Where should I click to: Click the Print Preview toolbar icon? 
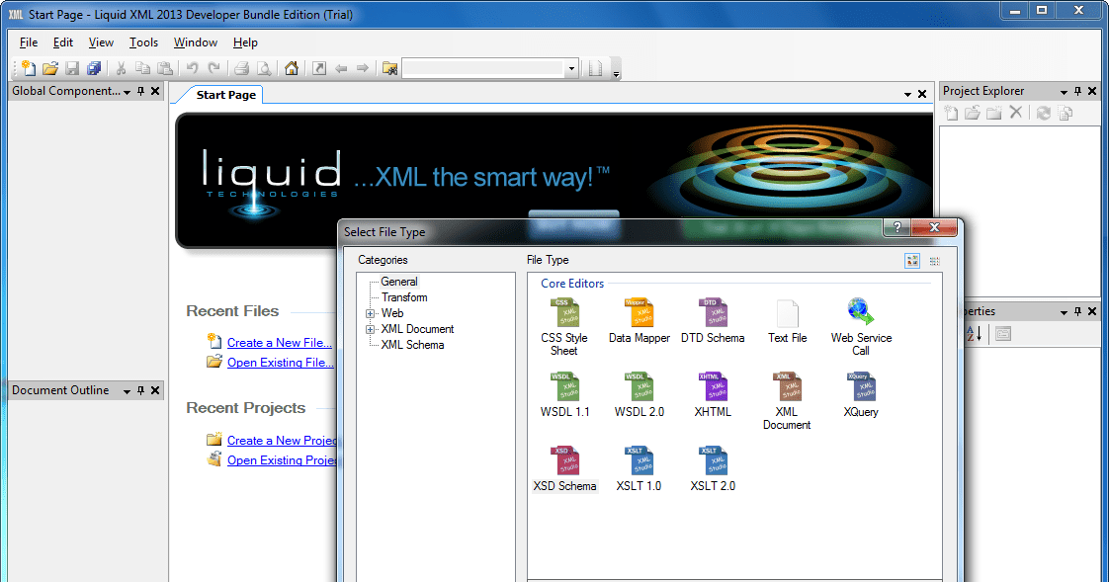point(263,68)
